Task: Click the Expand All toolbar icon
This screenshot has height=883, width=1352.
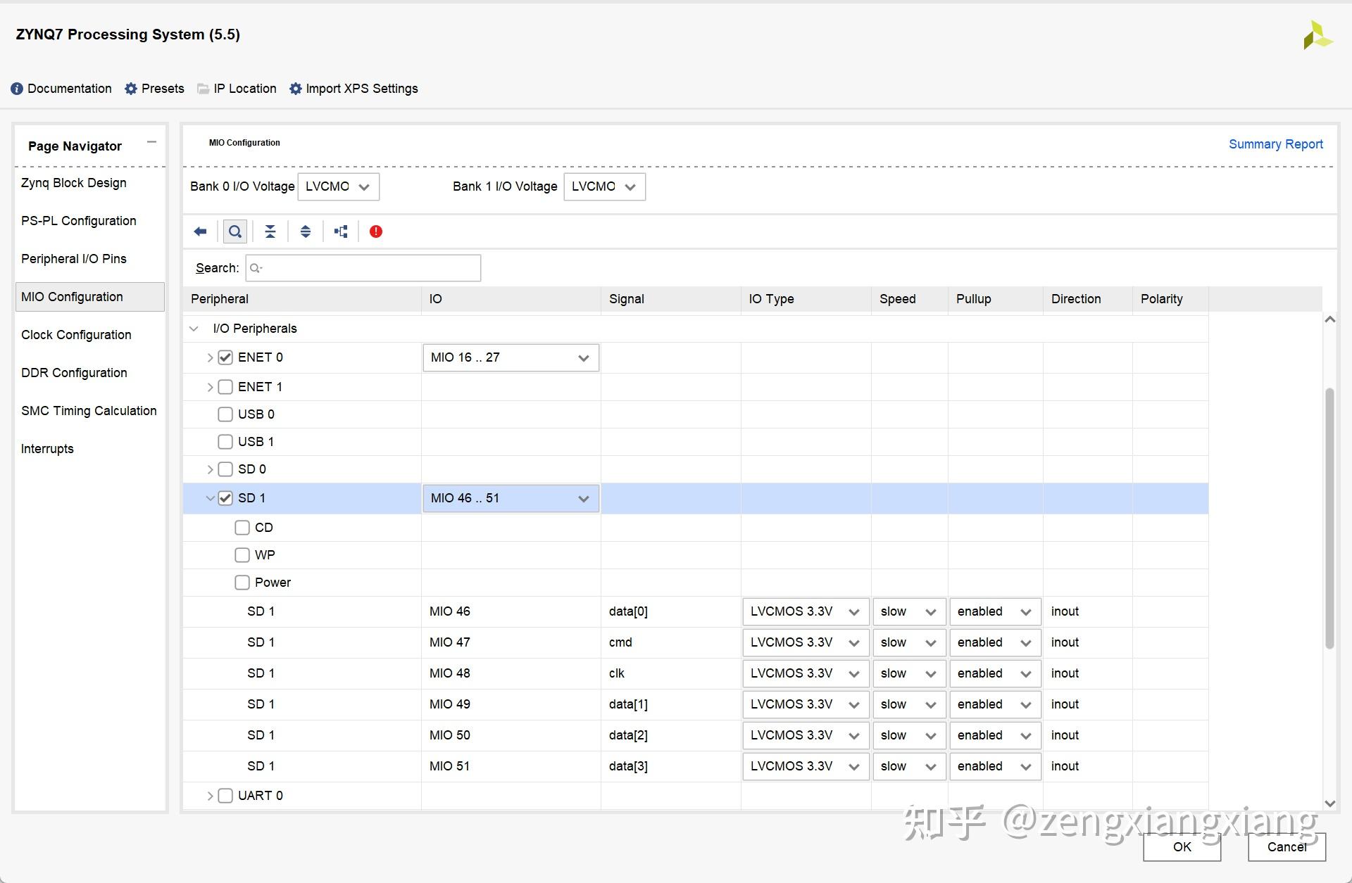Action: click(x=306, y=231)
